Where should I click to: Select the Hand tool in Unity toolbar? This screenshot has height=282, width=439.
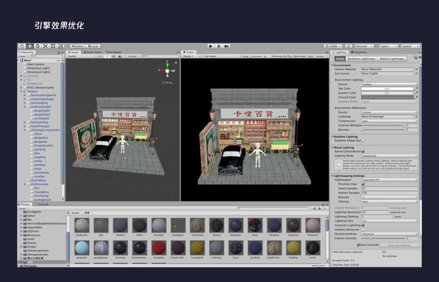(22, 46)
